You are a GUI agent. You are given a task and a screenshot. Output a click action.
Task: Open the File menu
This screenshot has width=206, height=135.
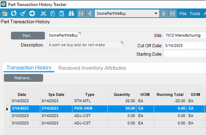click(183, 14)
